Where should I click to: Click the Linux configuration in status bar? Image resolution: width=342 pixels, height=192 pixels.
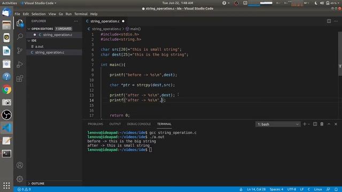[x=318, y=189]
